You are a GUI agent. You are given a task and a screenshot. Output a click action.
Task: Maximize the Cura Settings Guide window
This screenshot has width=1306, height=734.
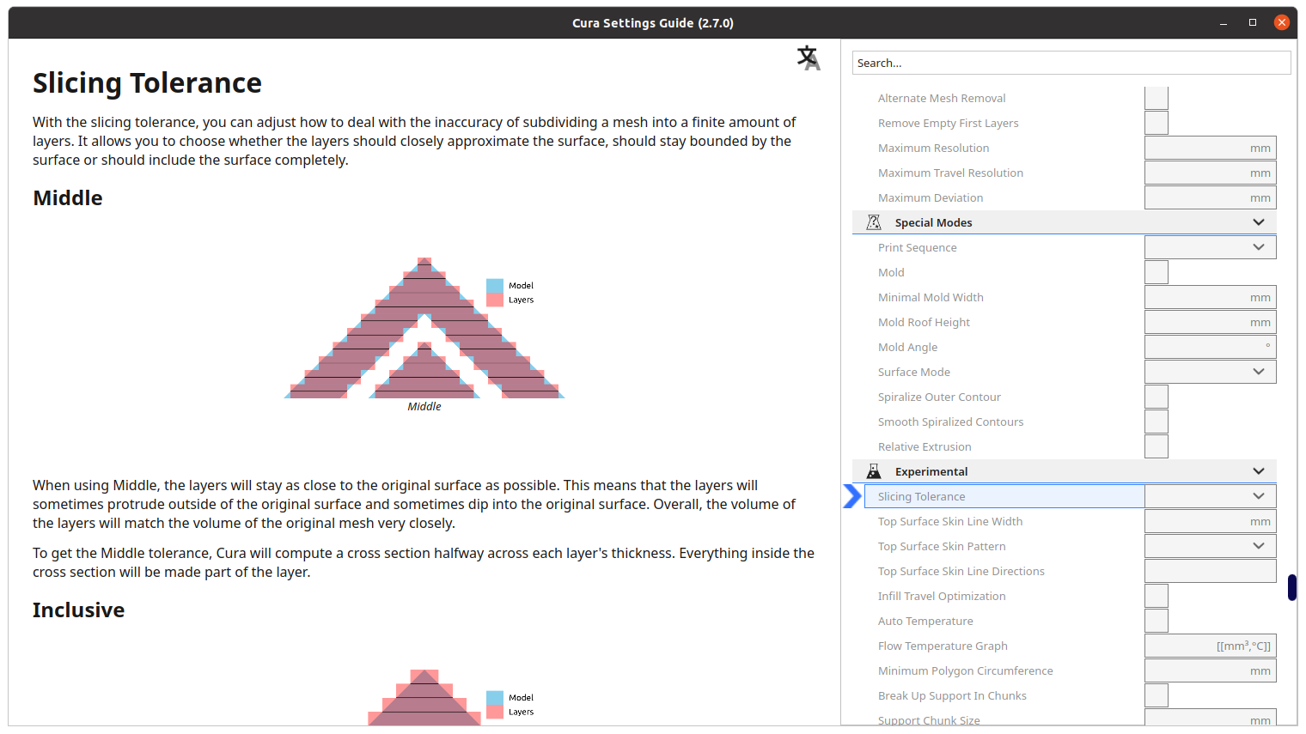click(1253, 22)
